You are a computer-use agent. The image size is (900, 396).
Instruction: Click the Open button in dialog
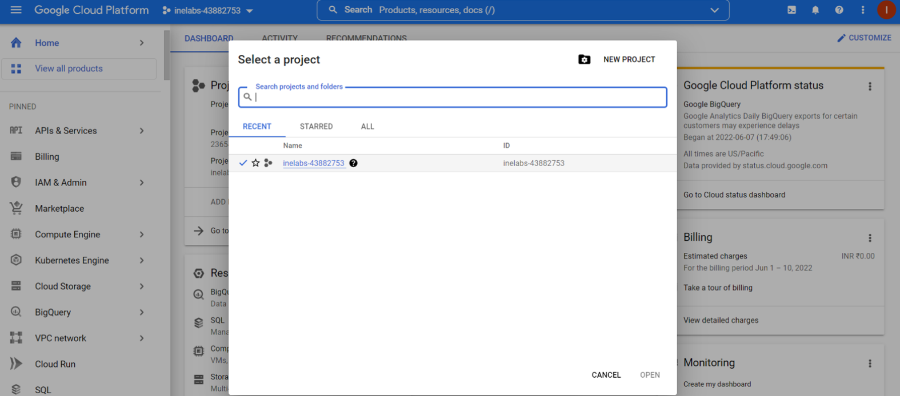tap(650, 375)
